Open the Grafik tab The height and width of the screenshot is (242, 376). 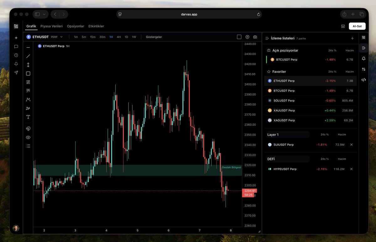click(31, 26)
